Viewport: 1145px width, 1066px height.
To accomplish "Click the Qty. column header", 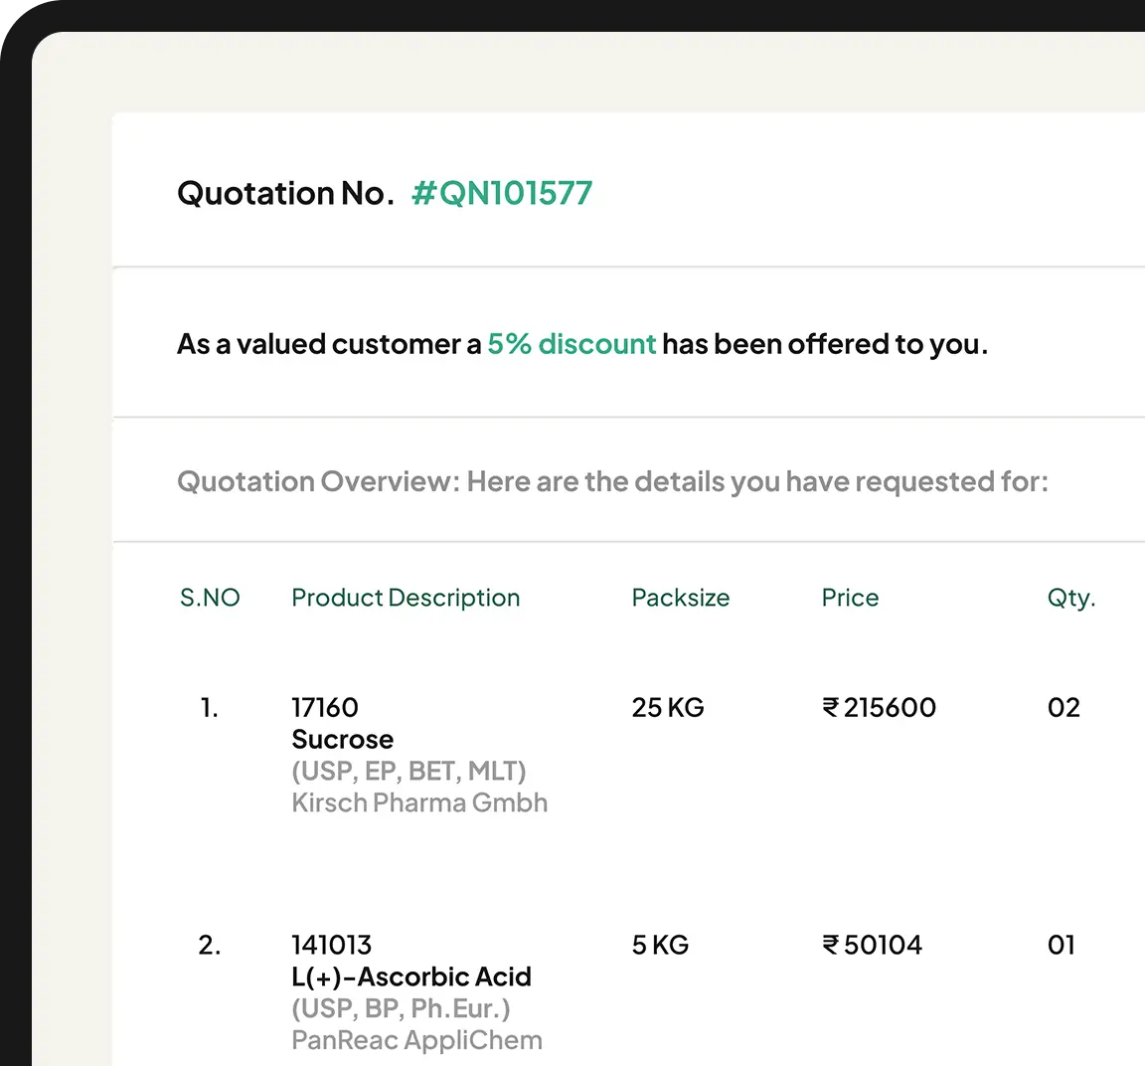I will [1070, 598].
